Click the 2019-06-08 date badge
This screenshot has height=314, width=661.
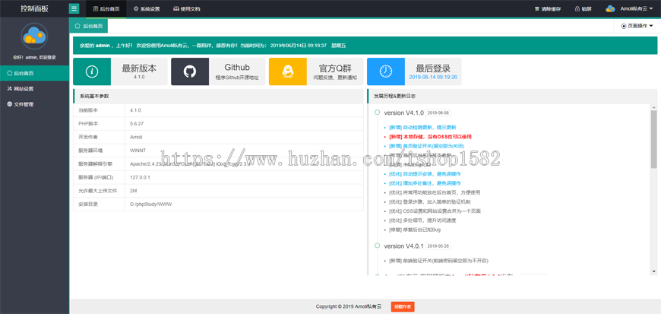[438, 113]
